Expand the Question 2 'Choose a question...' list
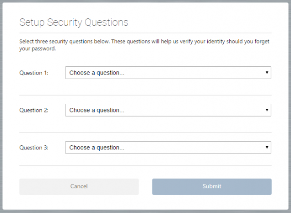 coord(168,110)
